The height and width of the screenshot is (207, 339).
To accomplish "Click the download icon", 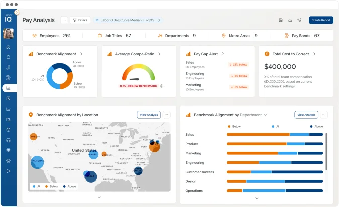I will [290, 20].
